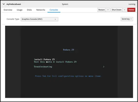The height and width of the screenshot is (102, 138).
Task: Click the Console Type label
Action: pyautogui.click(x=13, y=19)
